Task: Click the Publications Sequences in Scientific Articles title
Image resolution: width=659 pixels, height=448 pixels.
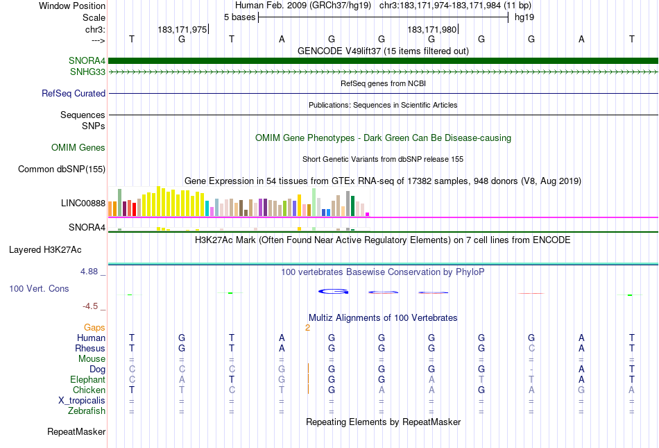Action: (x=383, y=105)
